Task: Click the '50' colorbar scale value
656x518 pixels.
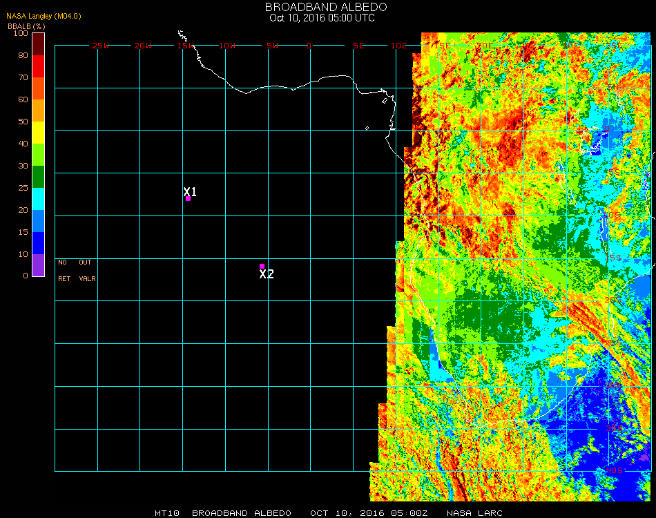Action: [x=23, y=122]
